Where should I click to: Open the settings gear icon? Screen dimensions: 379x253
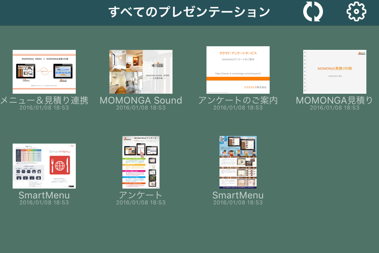(356, 11)
